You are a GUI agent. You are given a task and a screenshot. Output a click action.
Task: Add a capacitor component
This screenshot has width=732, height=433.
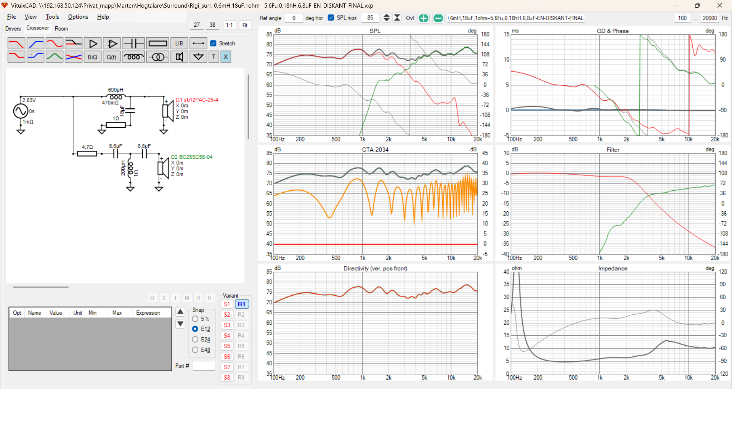[133, 43]
